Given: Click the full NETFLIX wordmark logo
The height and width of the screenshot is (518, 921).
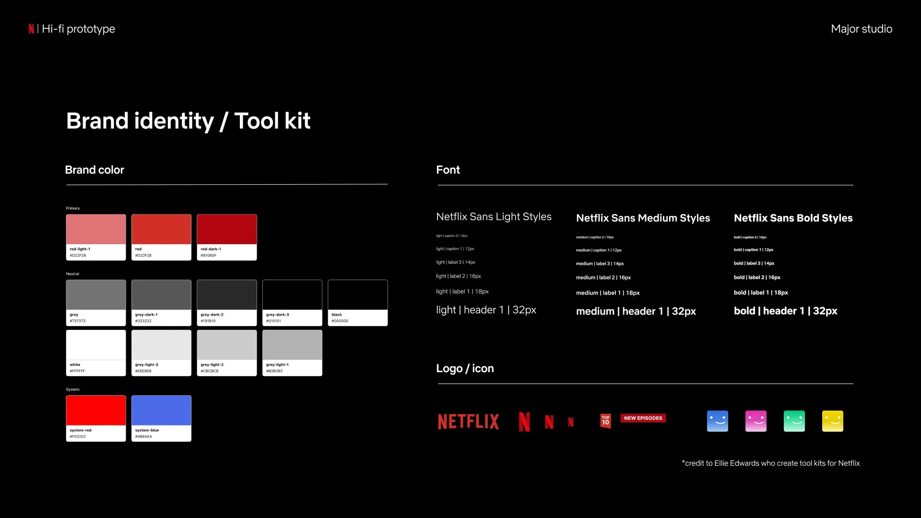Looking at the screenshot, I should (x=468, y=422).
